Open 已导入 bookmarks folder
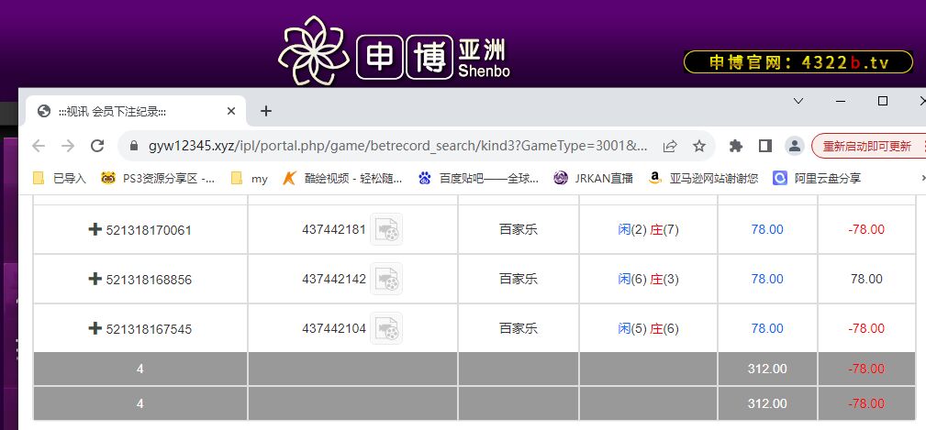 pyautogui.click(x=59, y=178)
